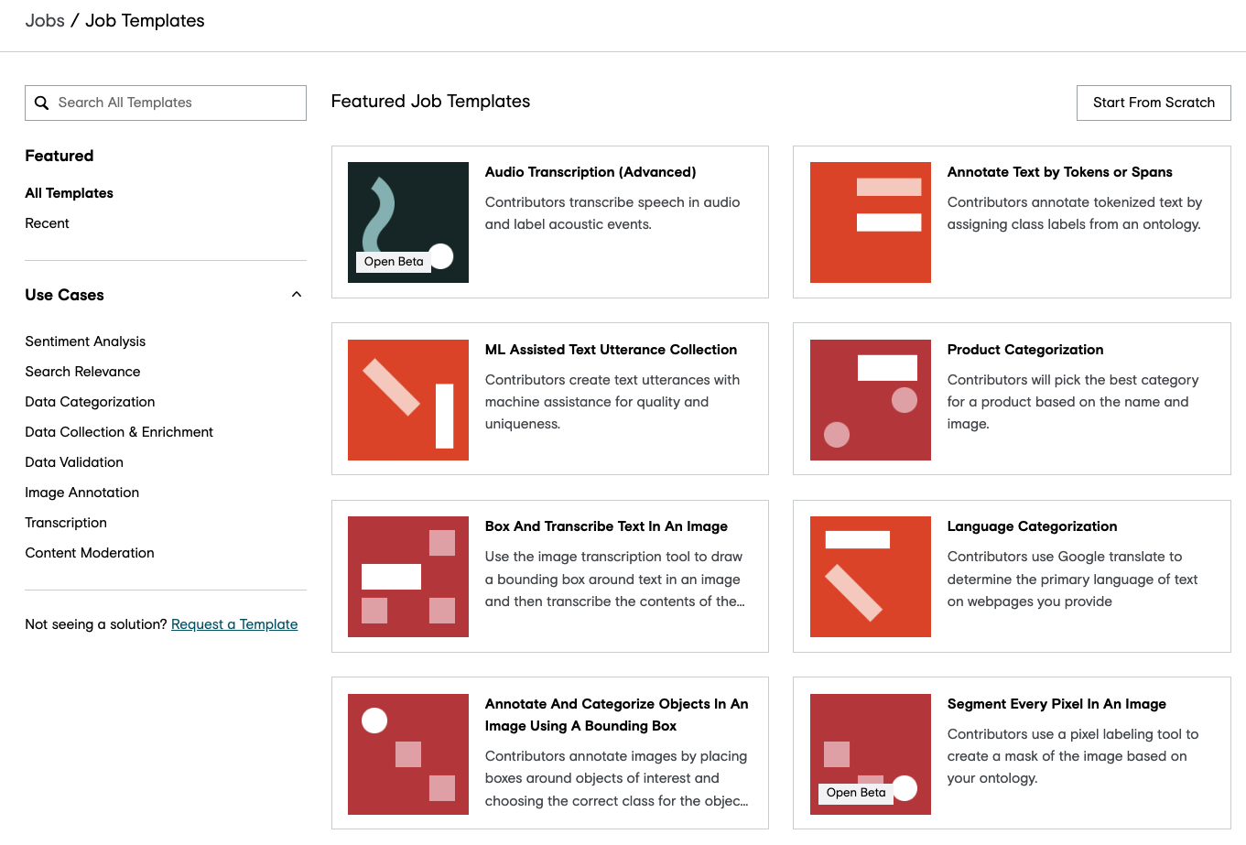Click the "Not seeing a solution?" text

(96, 624)
